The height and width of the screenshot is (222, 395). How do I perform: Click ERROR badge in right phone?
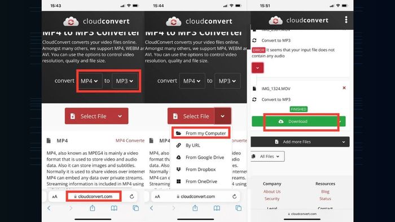pos(258,50)
